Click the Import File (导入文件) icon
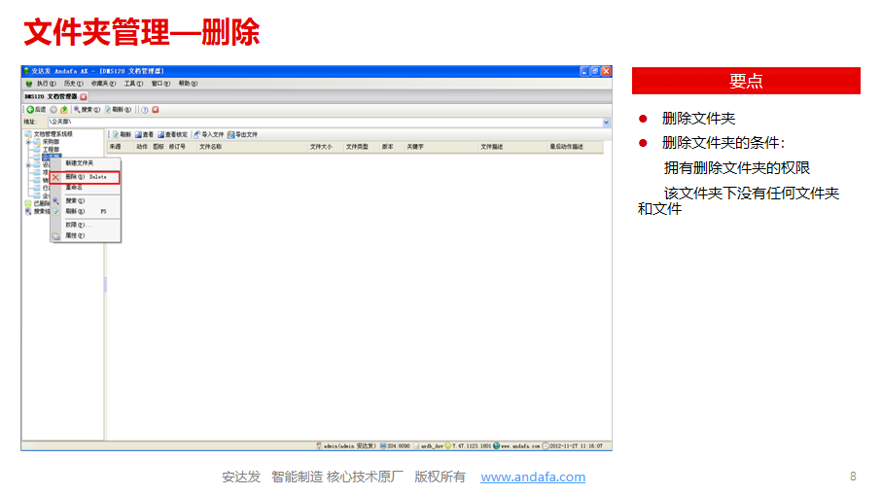This screenshot has width=882, height=495. [x=208, y=134]
